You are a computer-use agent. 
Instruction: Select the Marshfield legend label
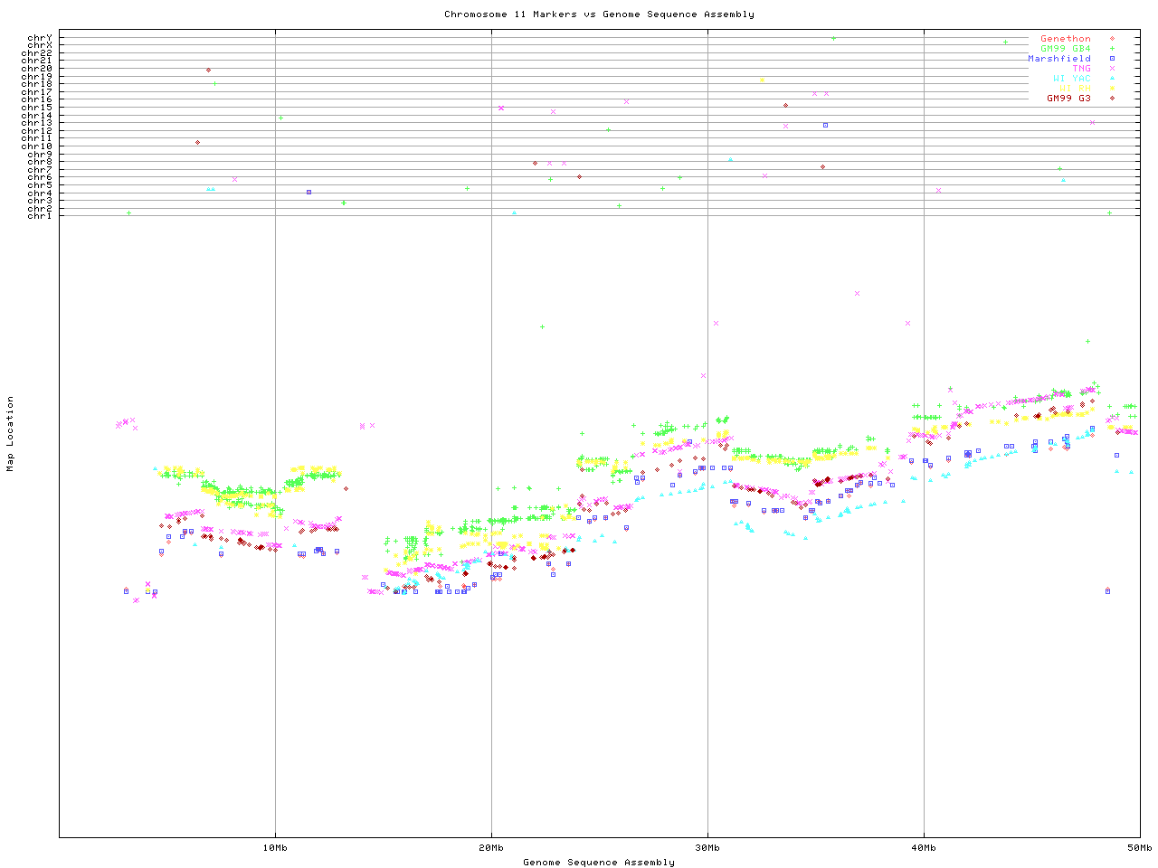point(1058,59)
